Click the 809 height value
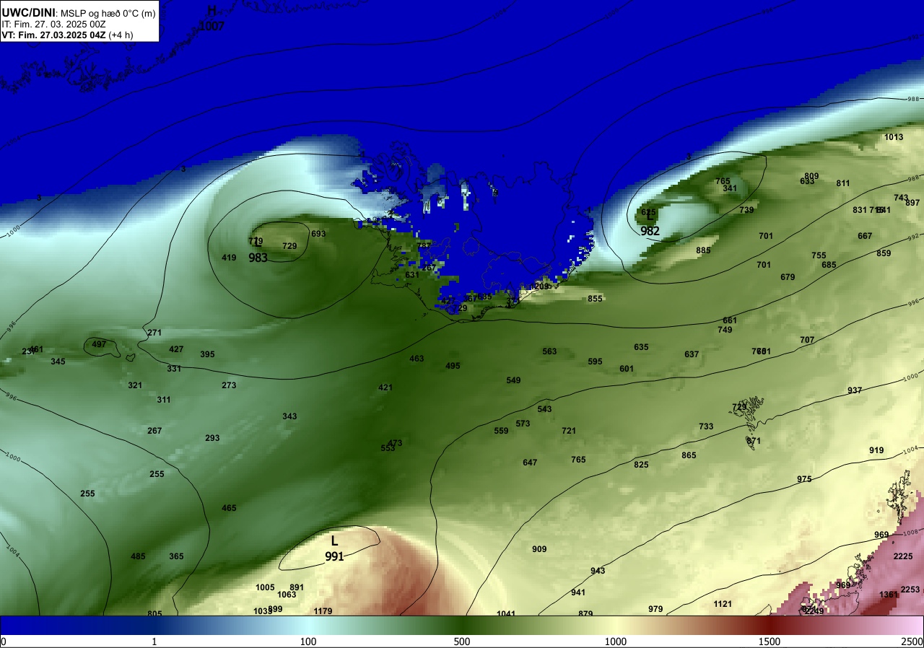The image size is (924, 648). click(811, 176)
